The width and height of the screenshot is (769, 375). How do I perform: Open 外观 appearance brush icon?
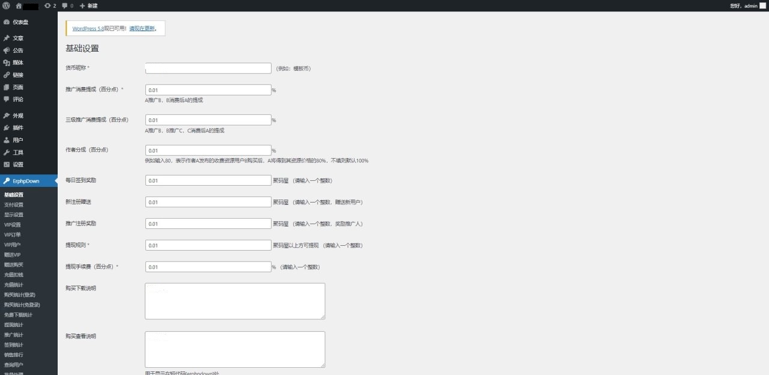click(x=7, y=115)
